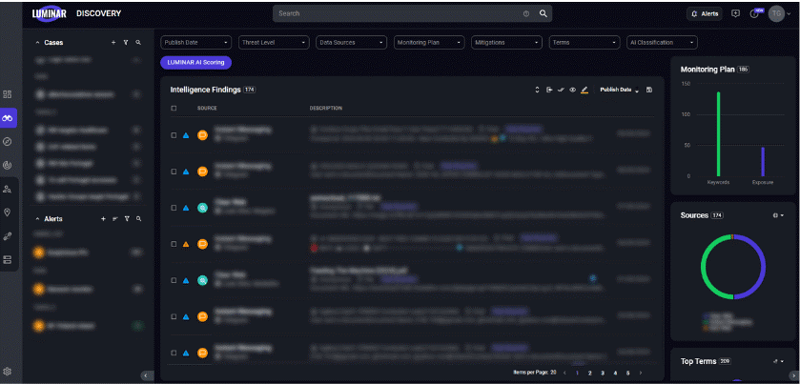The width and height of the screenshot is (800, 384).
Task: Click the info icon inside search bar
Action: point(526,13)
